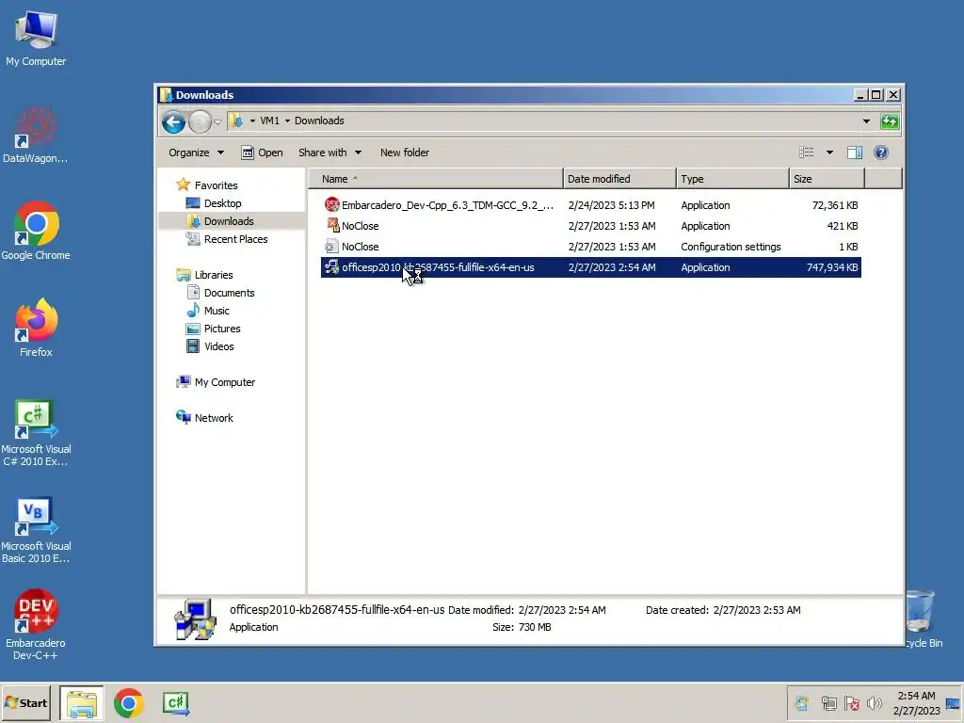The image size is (964, 723).
Task: Change your view icon button
Action: pos(806,153)
